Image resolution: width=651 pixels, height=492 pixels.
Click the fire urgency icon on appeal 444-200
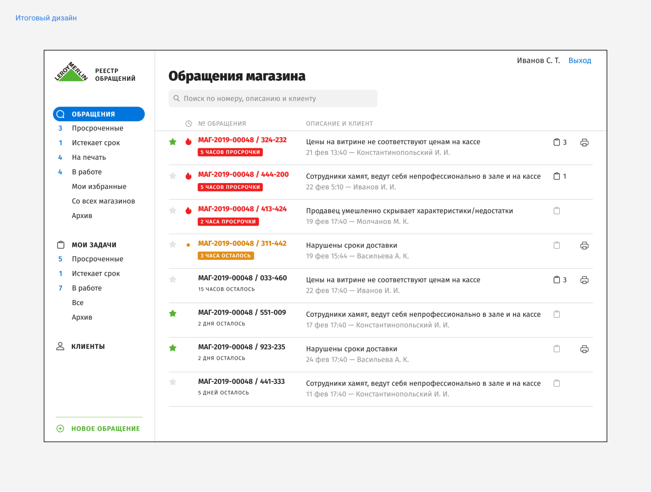[x=188, y=176]
